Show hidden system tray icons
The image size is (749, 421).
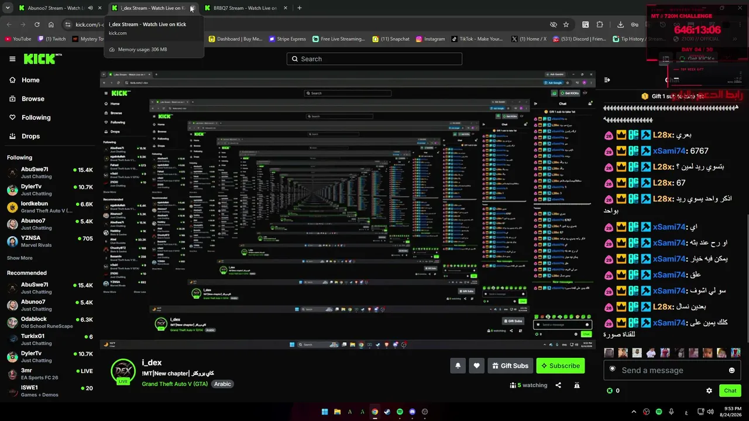[634, 412]
